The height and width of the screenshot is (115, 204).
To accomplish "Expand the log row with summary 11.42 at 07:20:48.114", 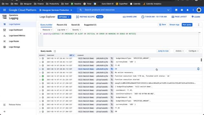I will tap(40, 65).
